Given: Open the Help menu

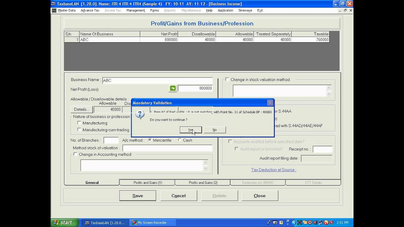Looking at the screenshot, I should tap(209, 10).
